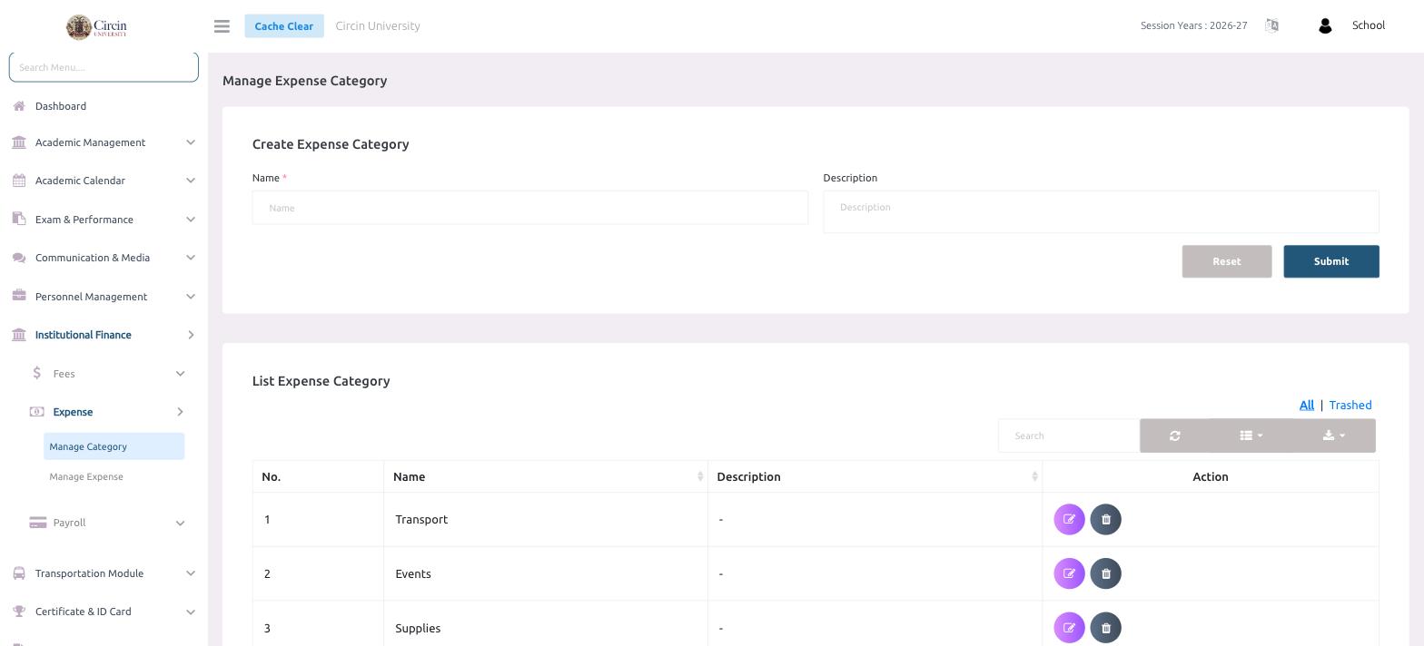1424x646 pixels.
Task: Click the Exam & Performance icon
Action: [19, 219]
